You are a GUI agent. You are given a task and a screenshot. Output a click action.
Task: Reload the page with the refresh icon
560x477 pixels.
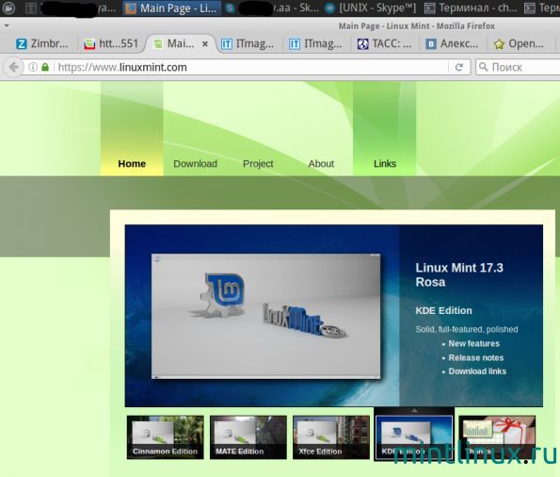click(x=459, y=67)
